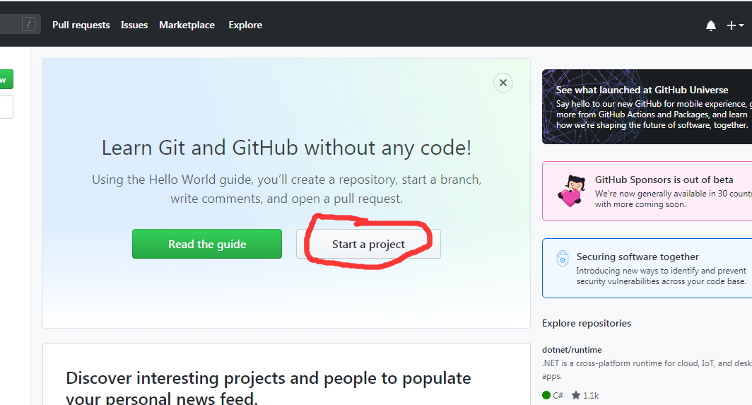Click the Start a project button
The width and height of the screenshot is (752, 405).
click(x=368, y=245)
